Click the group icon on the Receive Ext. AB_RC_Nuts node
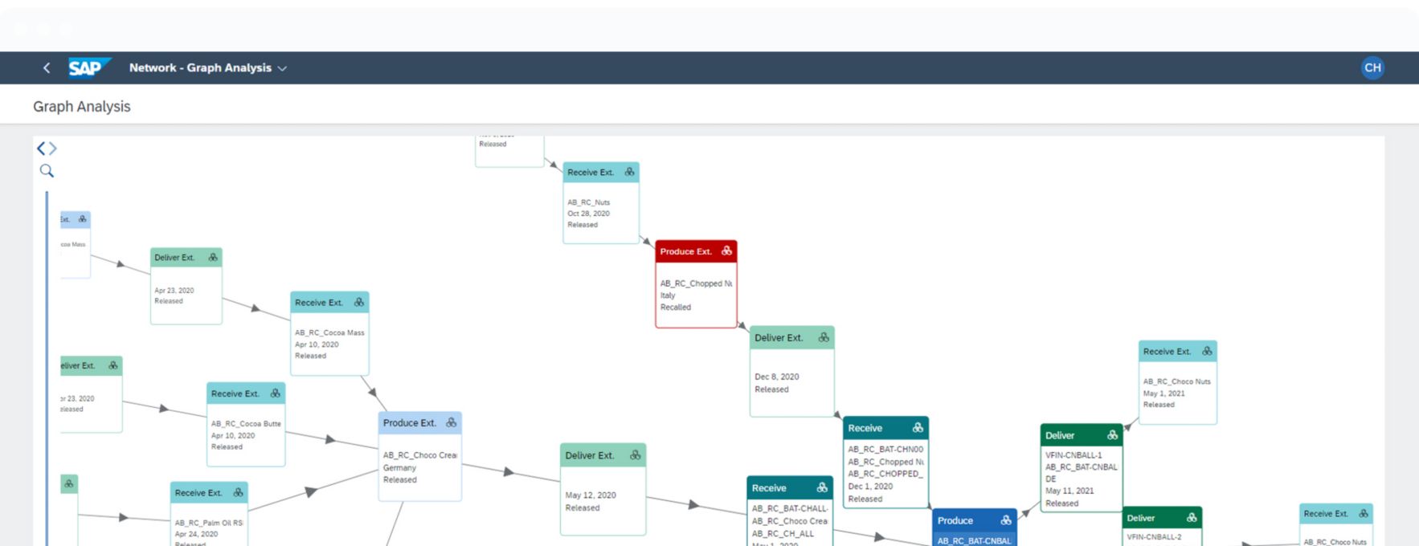This screenshot has width=1419, height=546. 629,172
